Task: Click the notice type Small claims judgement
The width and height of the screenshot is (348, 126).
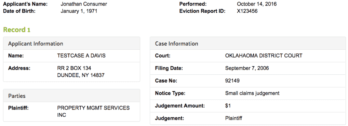Action: click(x=252, y=93)
